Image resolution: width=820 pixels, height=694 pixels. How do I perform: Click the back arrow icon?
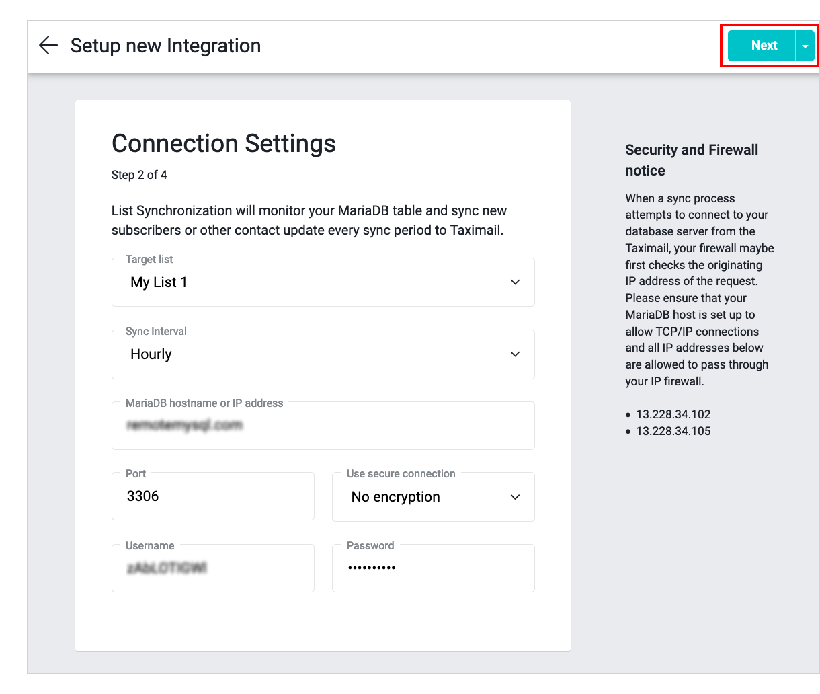coord(48,46)
